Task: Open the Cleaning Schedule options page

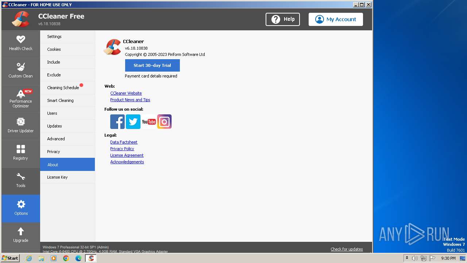Action: (67, 88)
